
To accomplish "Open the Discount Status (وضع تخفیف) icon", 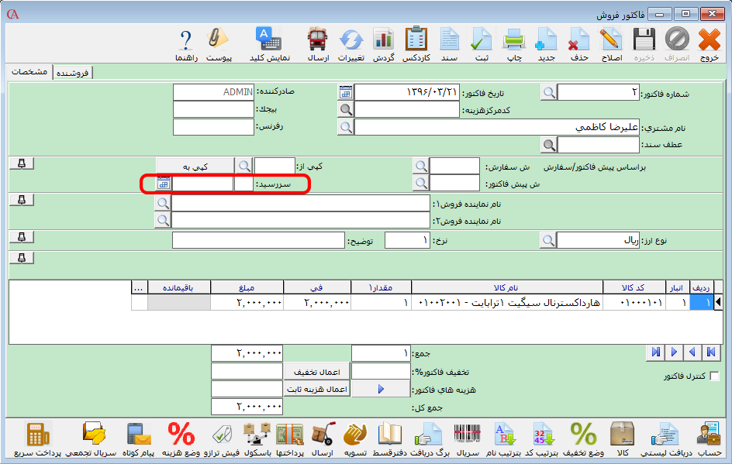I will pyautogui.click(x=583, y=438).
